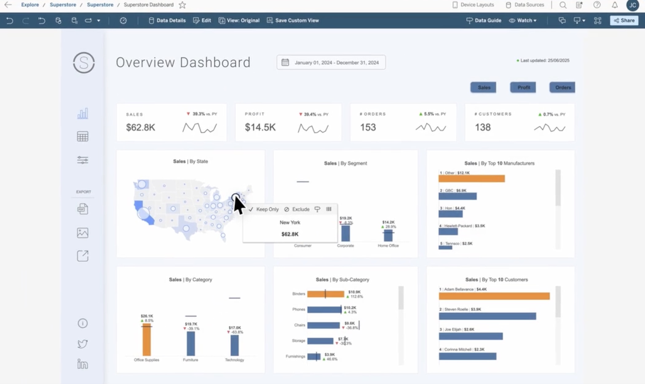The width and height of the screenshot is (645, 384).
Task: Click the LinkedIn icon
Action: [x=82, y=364]
